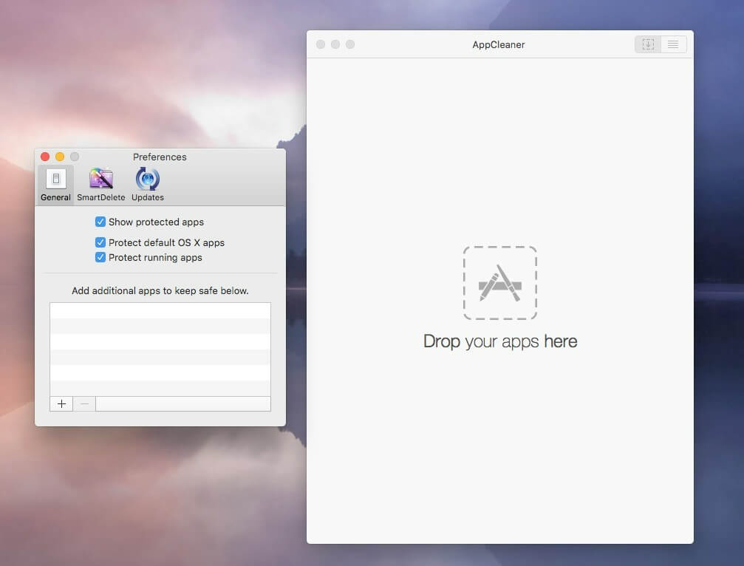Disable Protect default OS X apps
The height and width of the screenshot is (566, 744).
(100, 242)
